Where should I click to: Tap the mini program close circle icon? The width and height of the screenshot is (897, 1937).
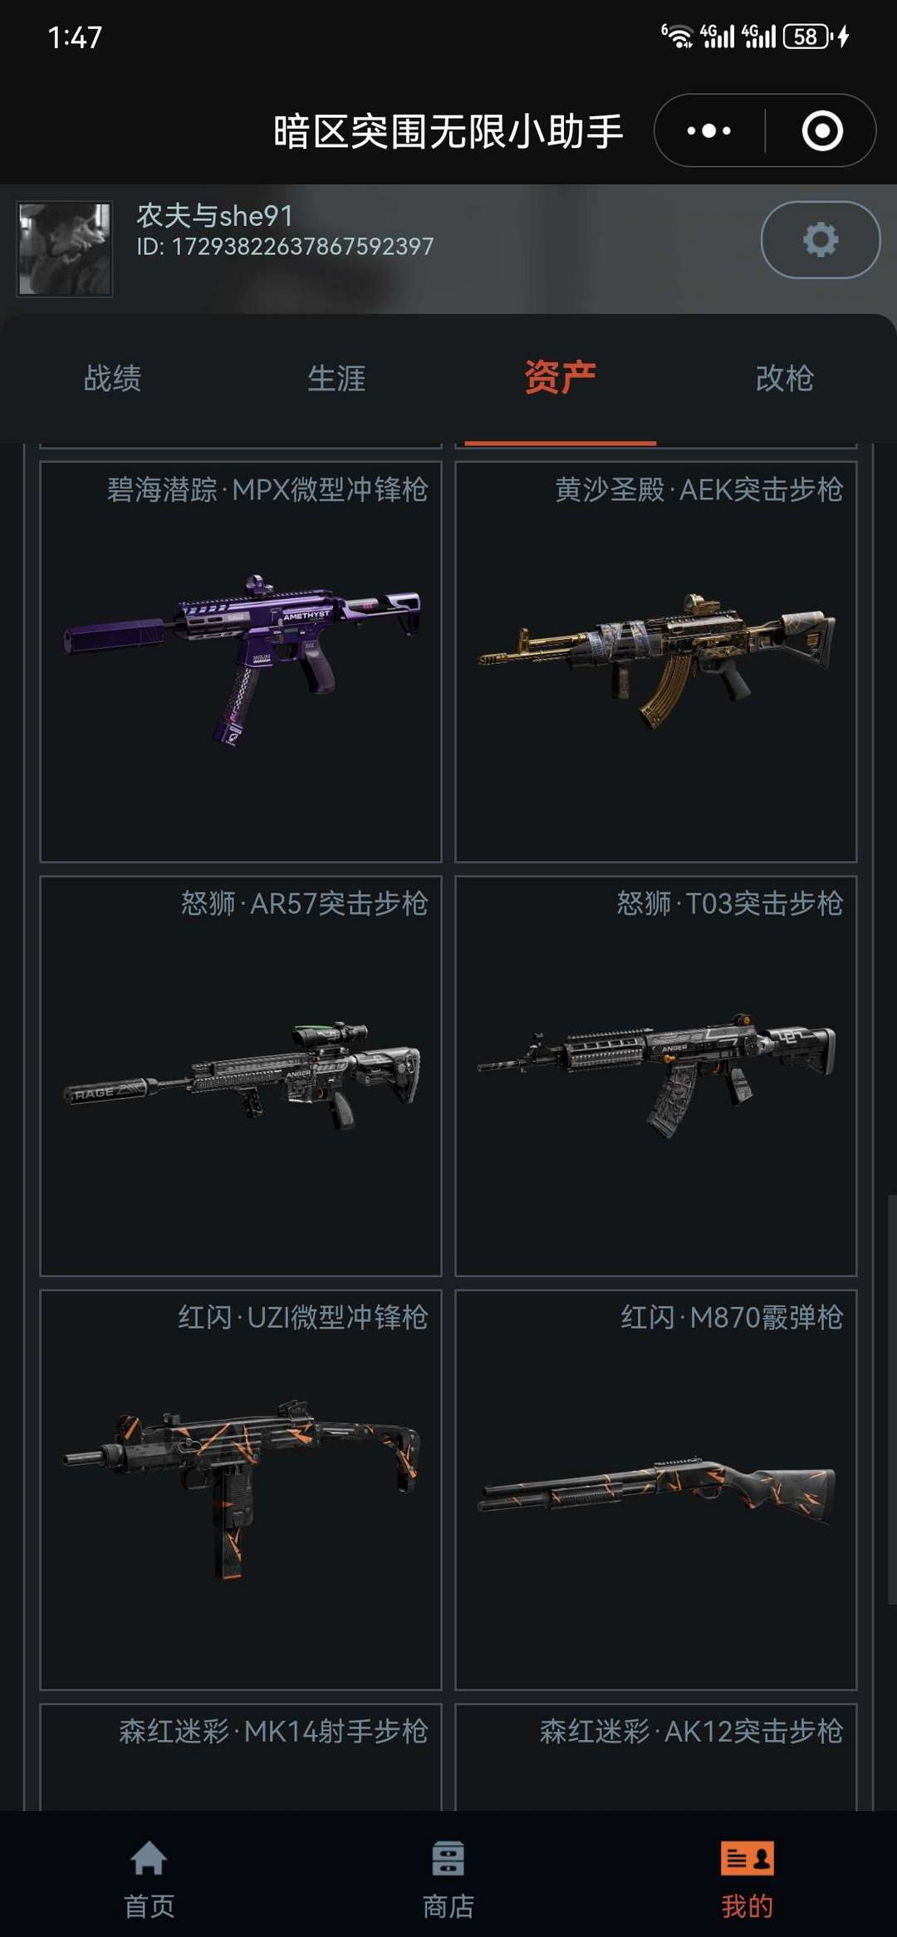pyautogui.click(x=822, y=130)
